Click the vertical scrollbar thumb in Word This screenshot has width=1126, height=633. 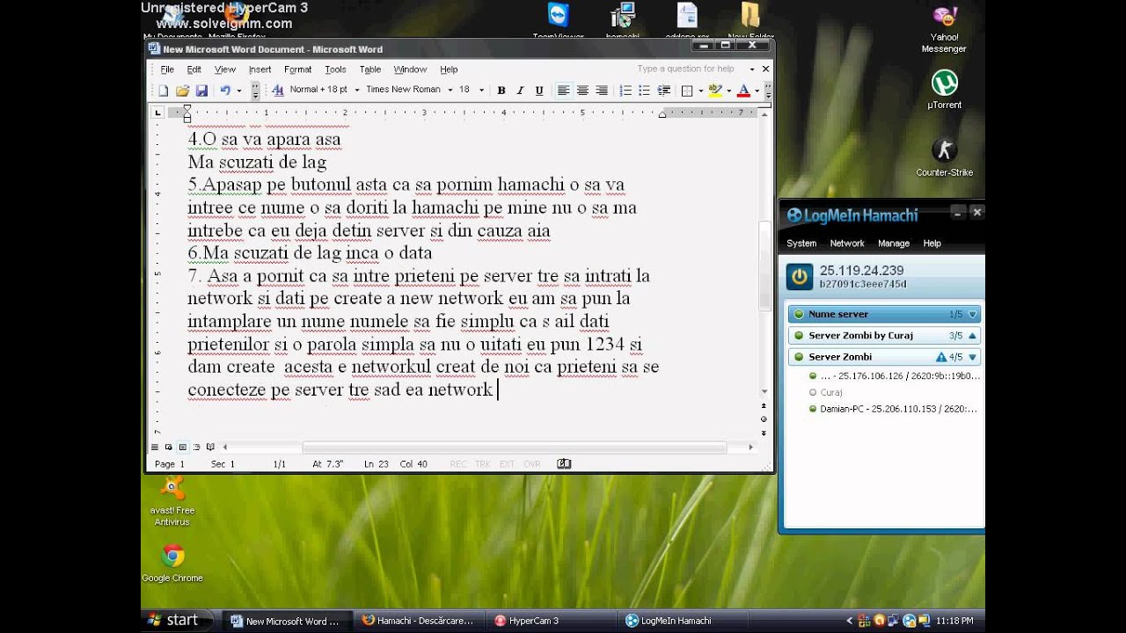(x=764, y=265)
